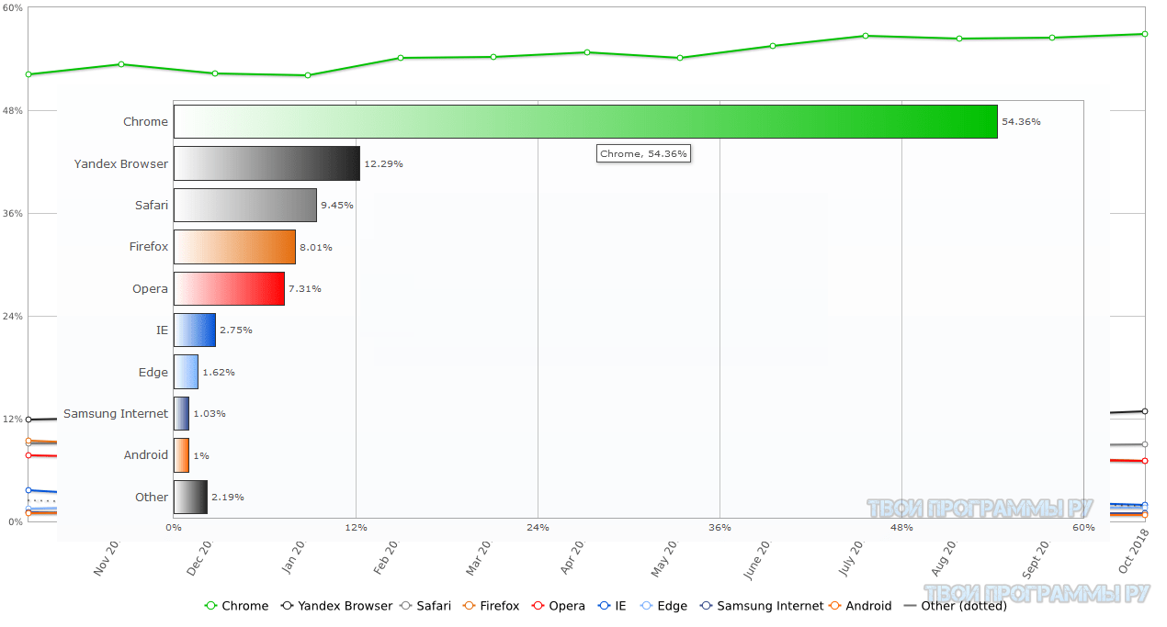Click the red Opera bar
1167x627 pixels.
click(x=229, y=288)
